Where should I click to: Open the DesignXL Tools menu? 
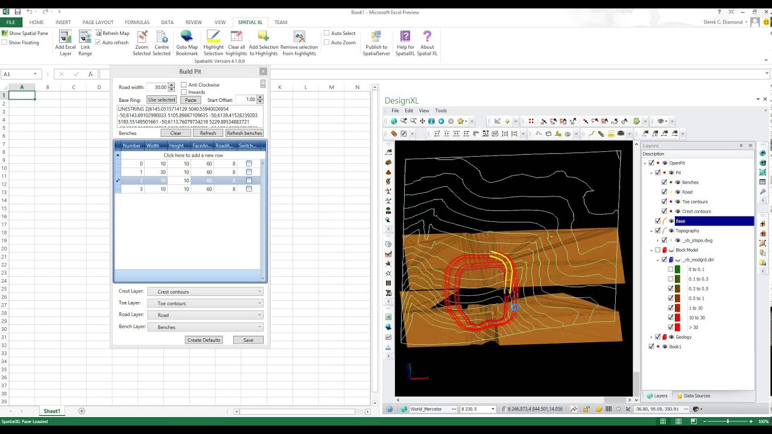click(x=441, y=111)
